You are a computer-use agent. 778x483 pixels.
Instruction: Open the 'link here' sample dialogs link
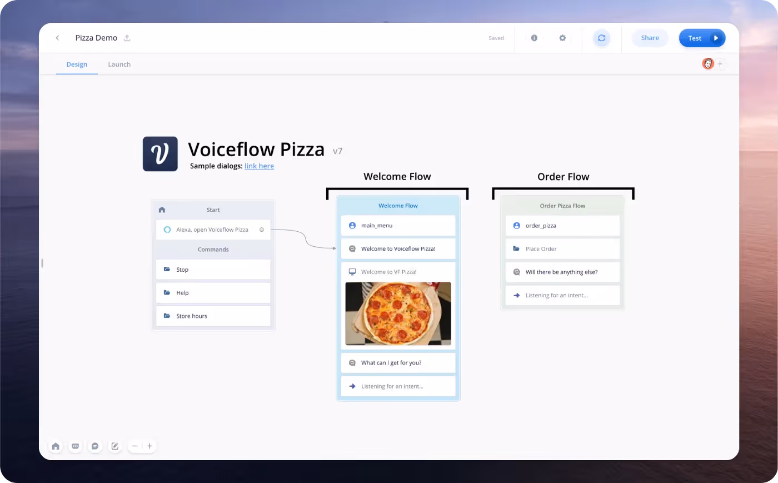click(x=259, y=166)
